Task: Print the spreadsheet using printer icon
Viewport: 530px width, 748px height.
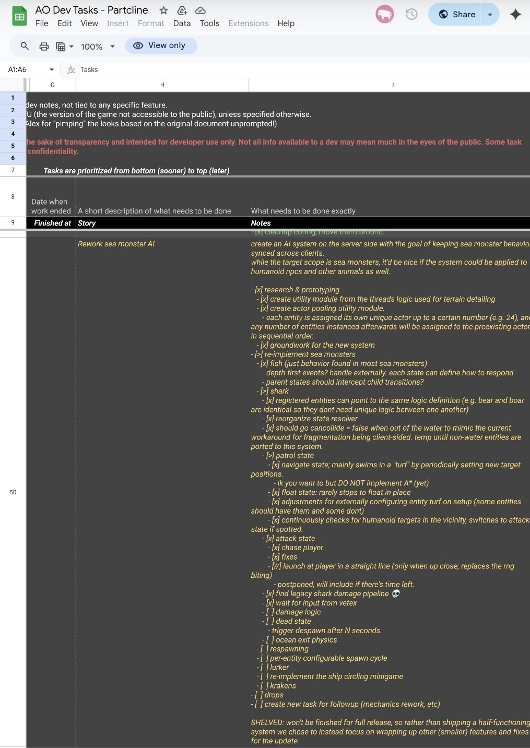Action: 44,46
